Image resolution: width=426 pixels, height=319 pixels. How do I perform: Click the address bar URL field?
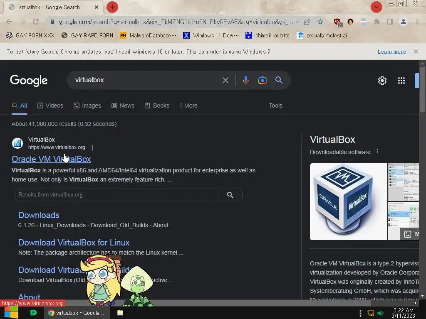(x=179, y=22)
